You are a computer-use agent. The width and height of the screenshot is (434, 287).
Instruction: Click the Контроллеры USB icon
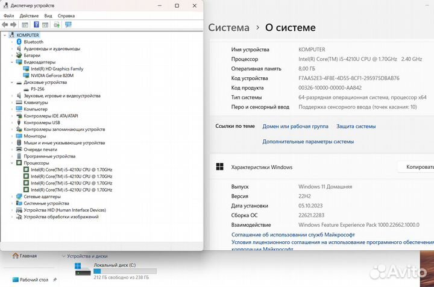19,122
